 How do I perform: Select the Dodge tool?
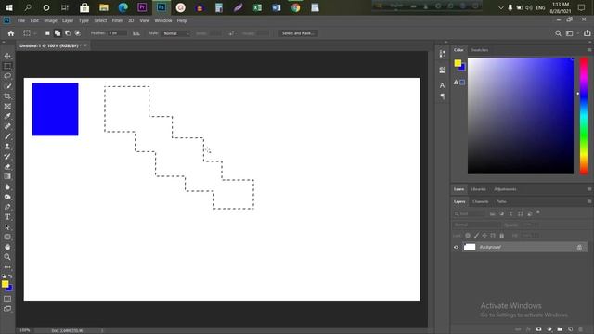[x=7, y=197]
